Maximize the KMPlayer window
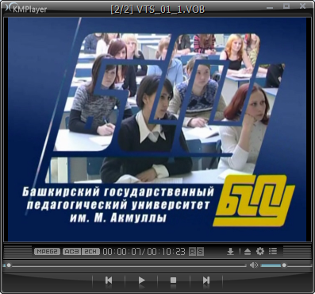The image size is (315, 294). click(286, 6)
